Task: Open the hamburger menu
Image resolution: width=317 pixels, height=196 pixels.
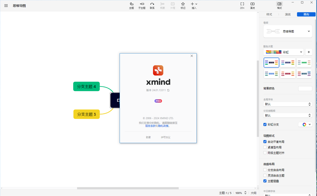Action: [x=6, y=6]
